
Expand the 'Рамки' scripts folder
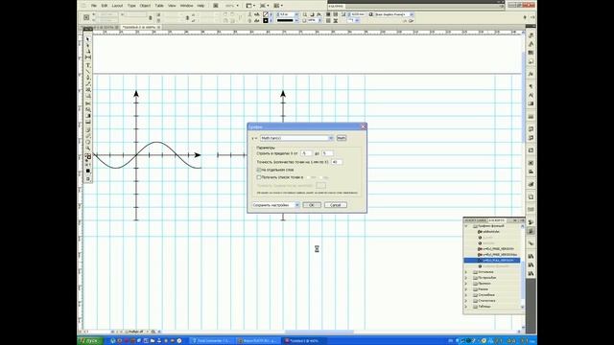tap(466, 289)
